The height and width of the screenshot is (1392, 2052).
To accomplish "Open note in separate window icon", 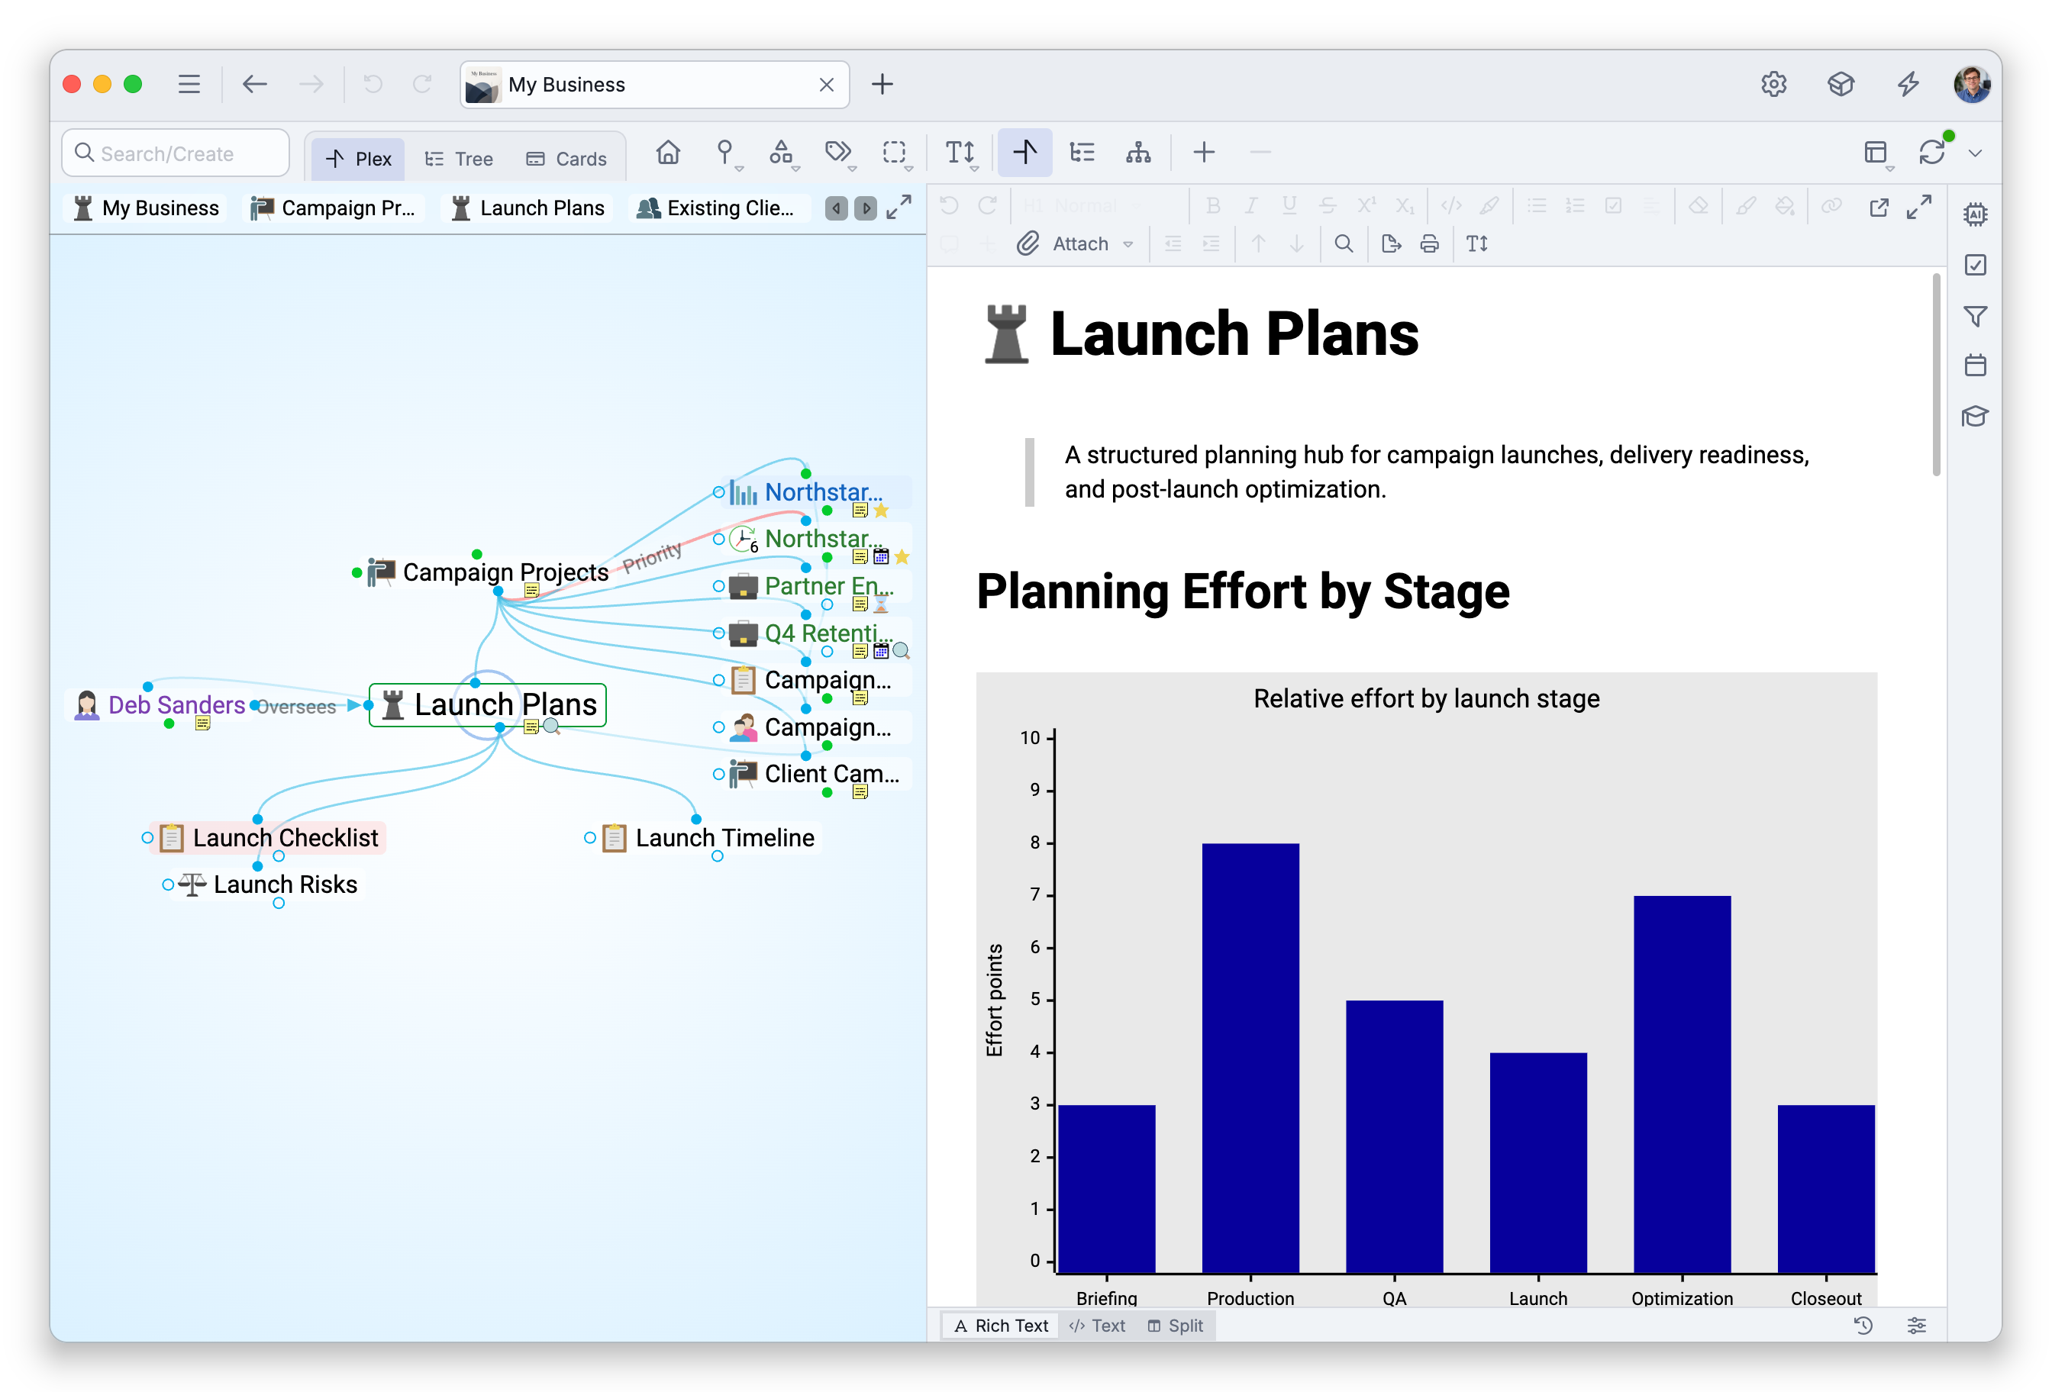I will [x=1878, y=207].
